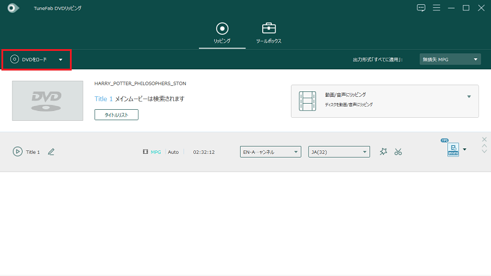Open the scissors cut tool
491x276 pixels.
click(x=398, y=151)
